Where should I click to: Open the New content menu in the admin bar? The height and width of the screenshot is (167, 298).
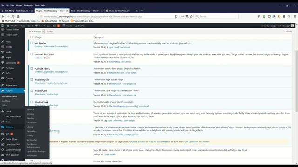47,26
